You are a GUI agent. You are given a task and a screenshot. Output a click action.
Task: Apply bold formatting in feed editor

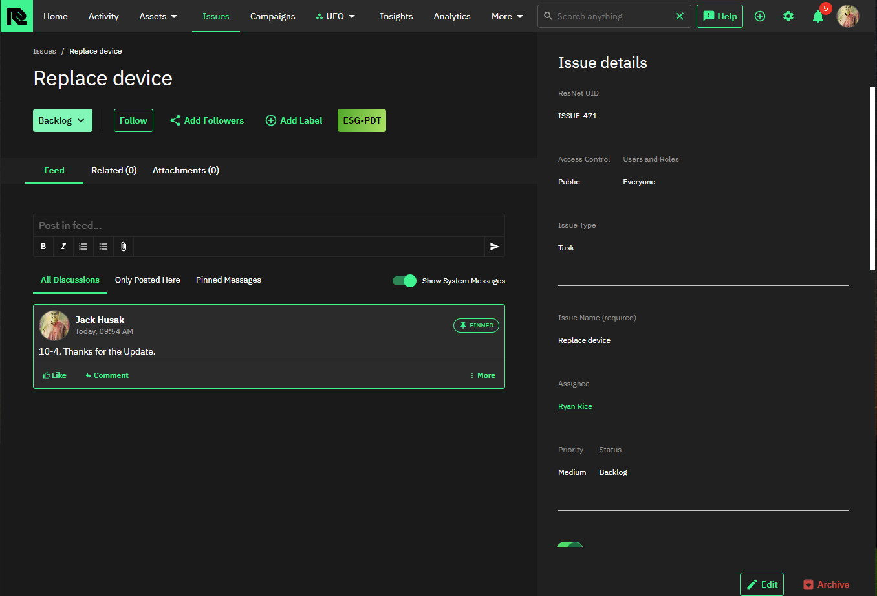(x=43, y=247)
